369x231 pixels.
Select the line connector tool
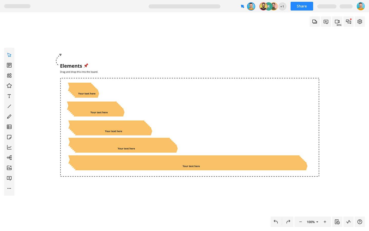[9, 106]
